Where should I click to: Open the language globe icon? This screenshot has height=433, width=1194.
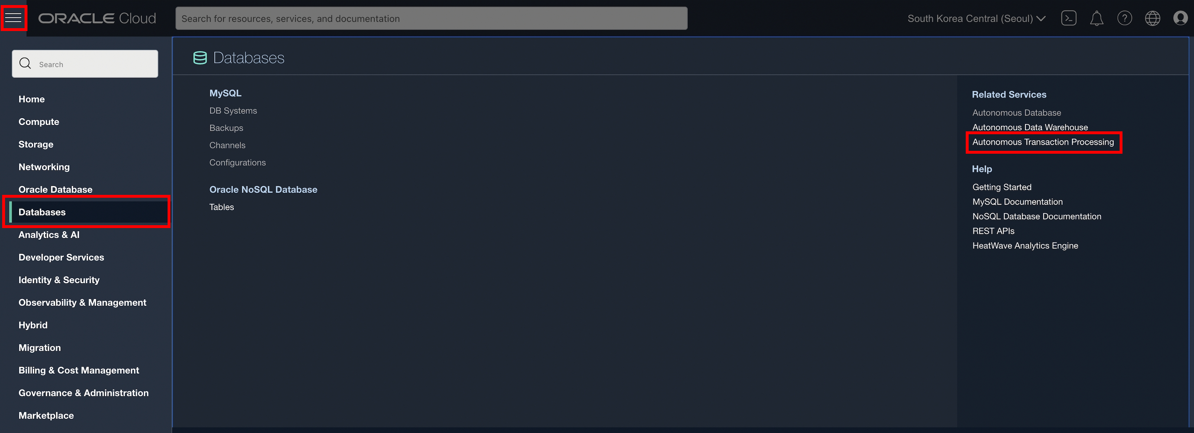point(1152,18)
